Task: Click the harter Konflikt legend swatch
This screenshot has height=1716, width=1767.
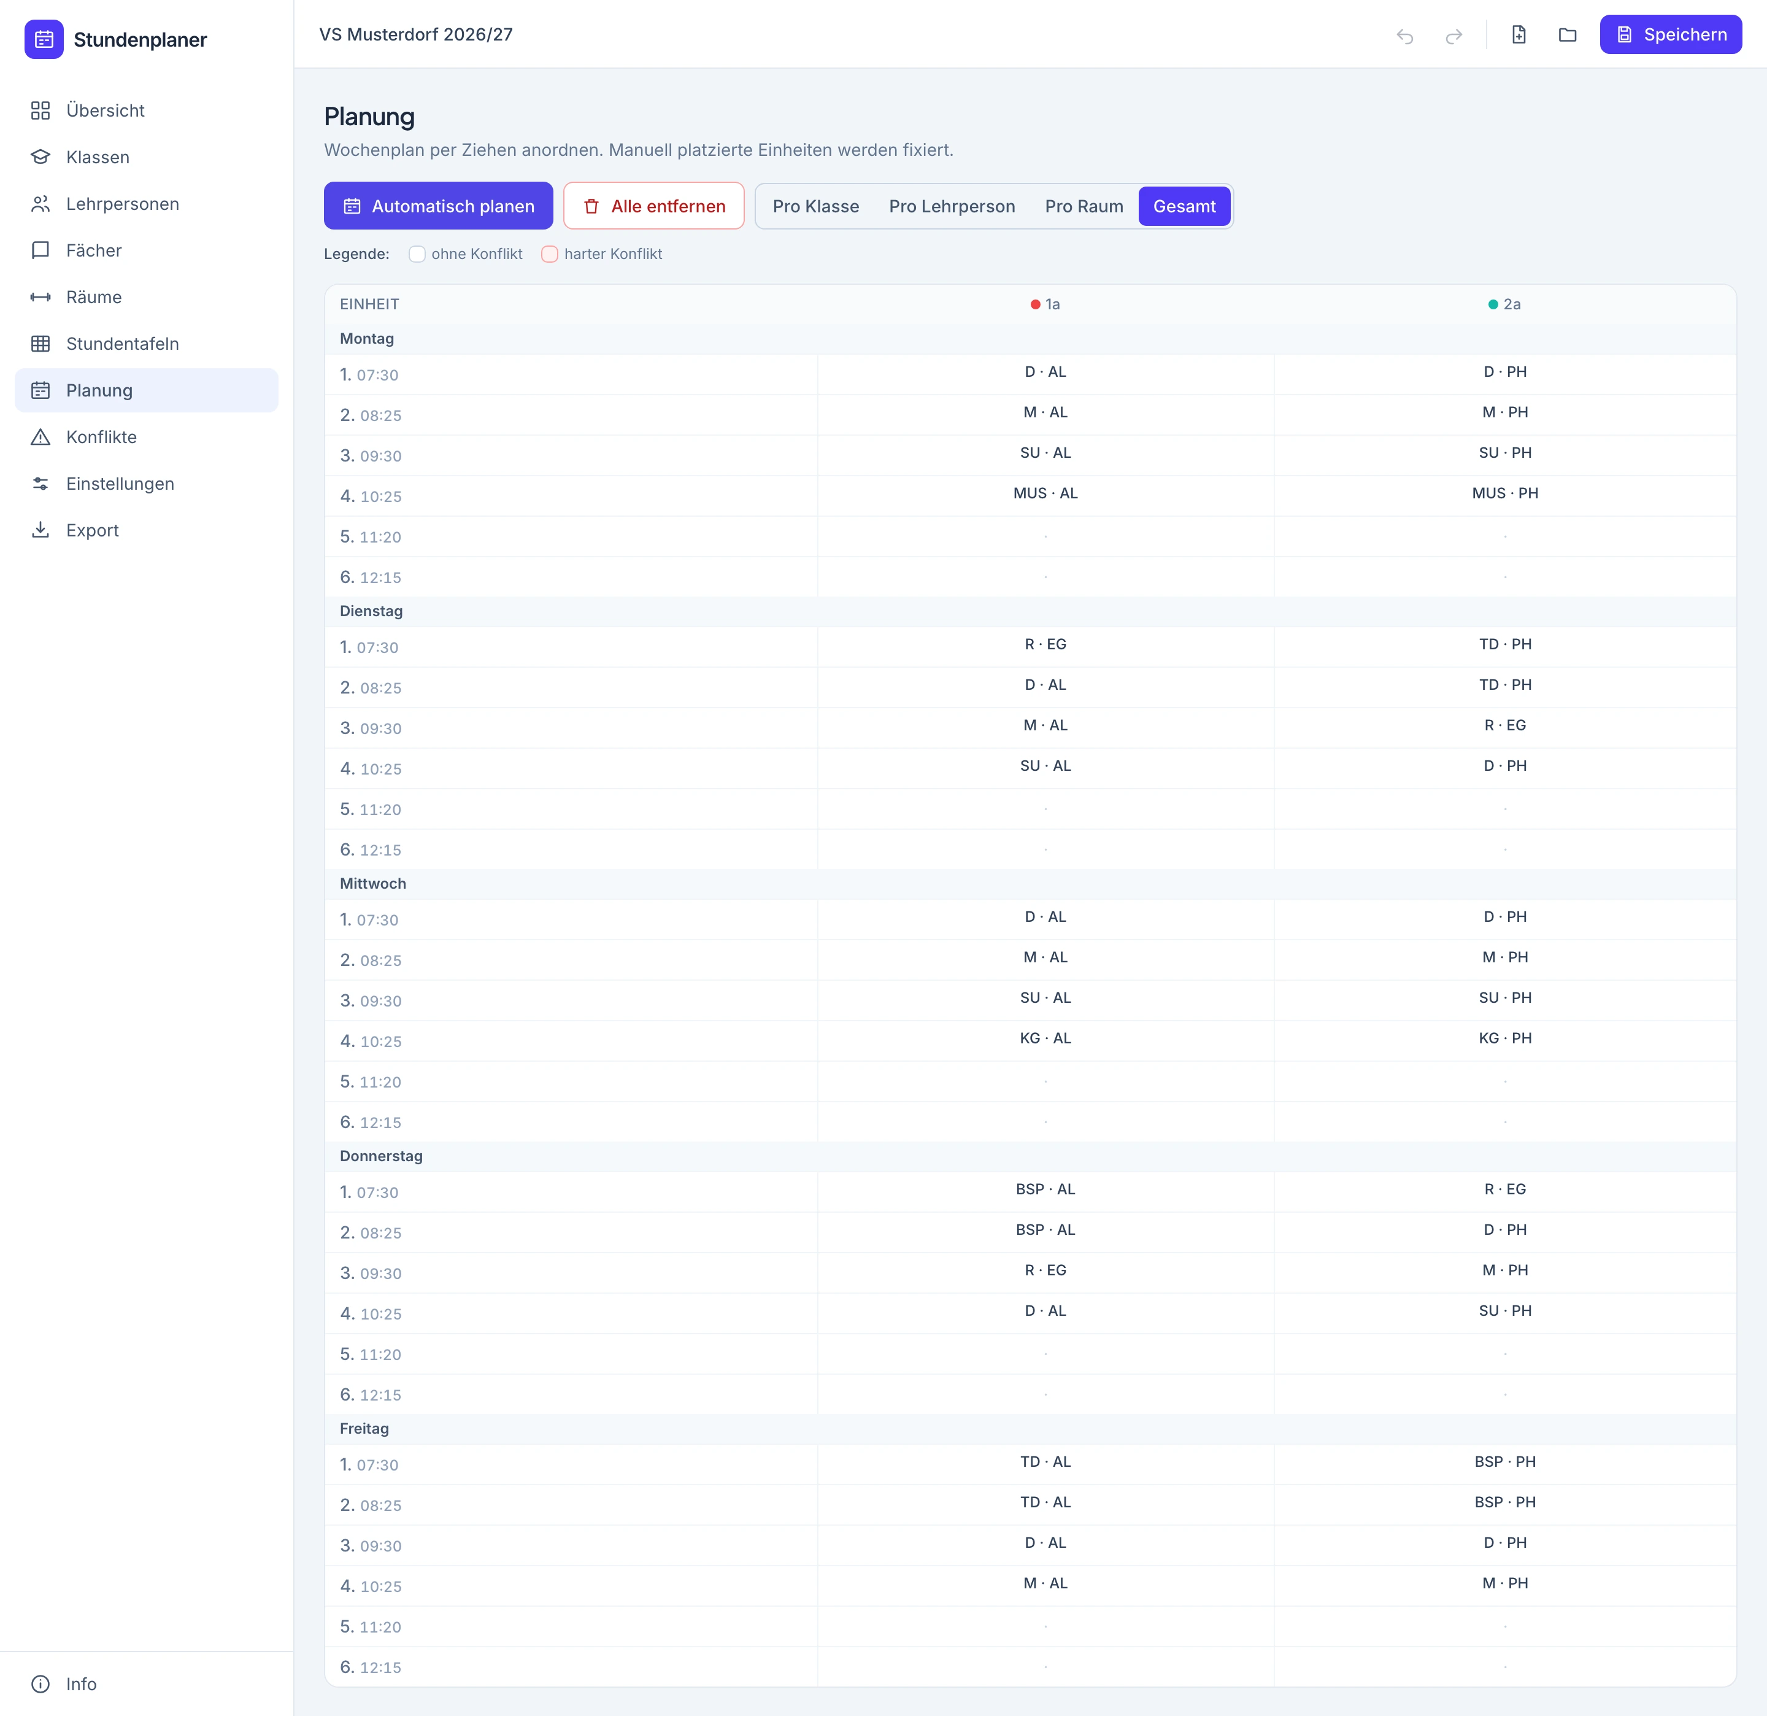Action: pyautogui.click(x=549, y=254)
